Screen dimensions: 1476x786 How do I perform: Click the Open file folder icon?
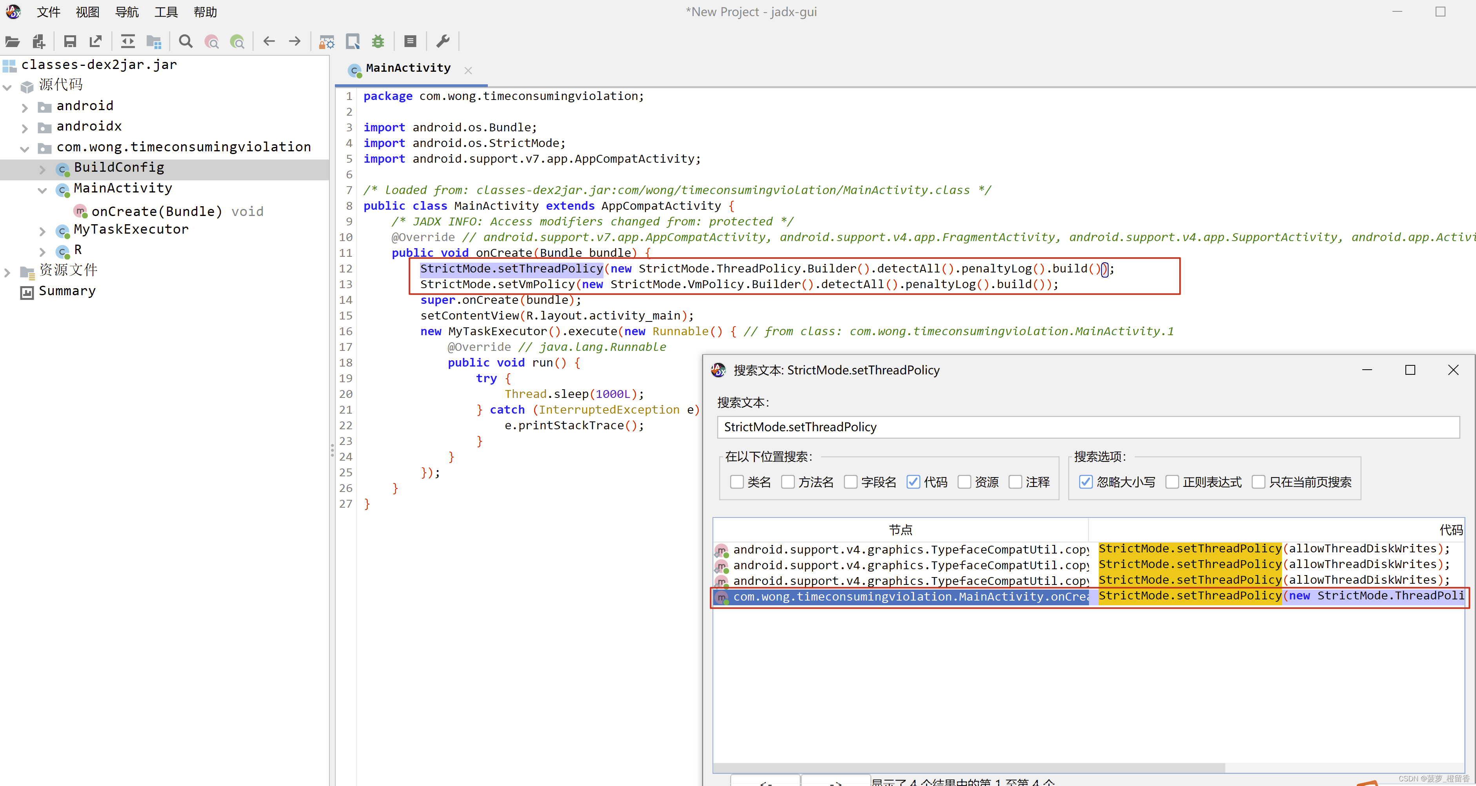click(x=12, y=41)
